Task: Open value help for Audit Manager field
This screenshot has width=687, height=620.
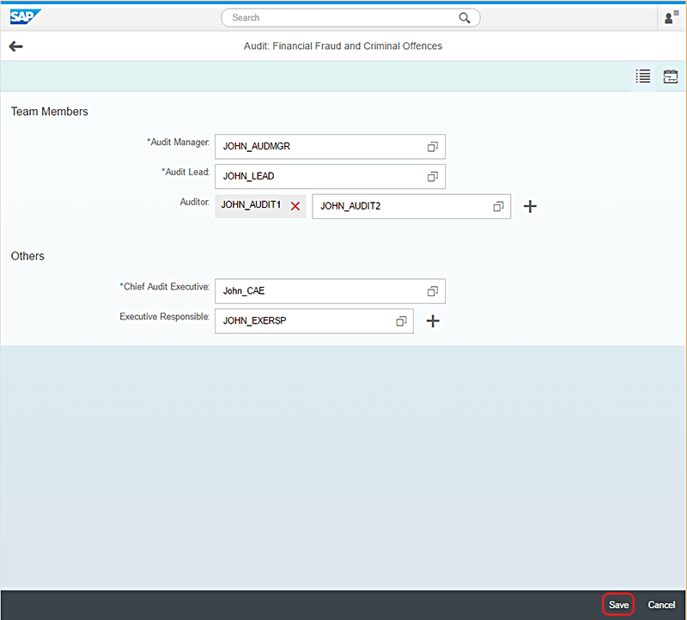Action: click(x=431, y=146)
